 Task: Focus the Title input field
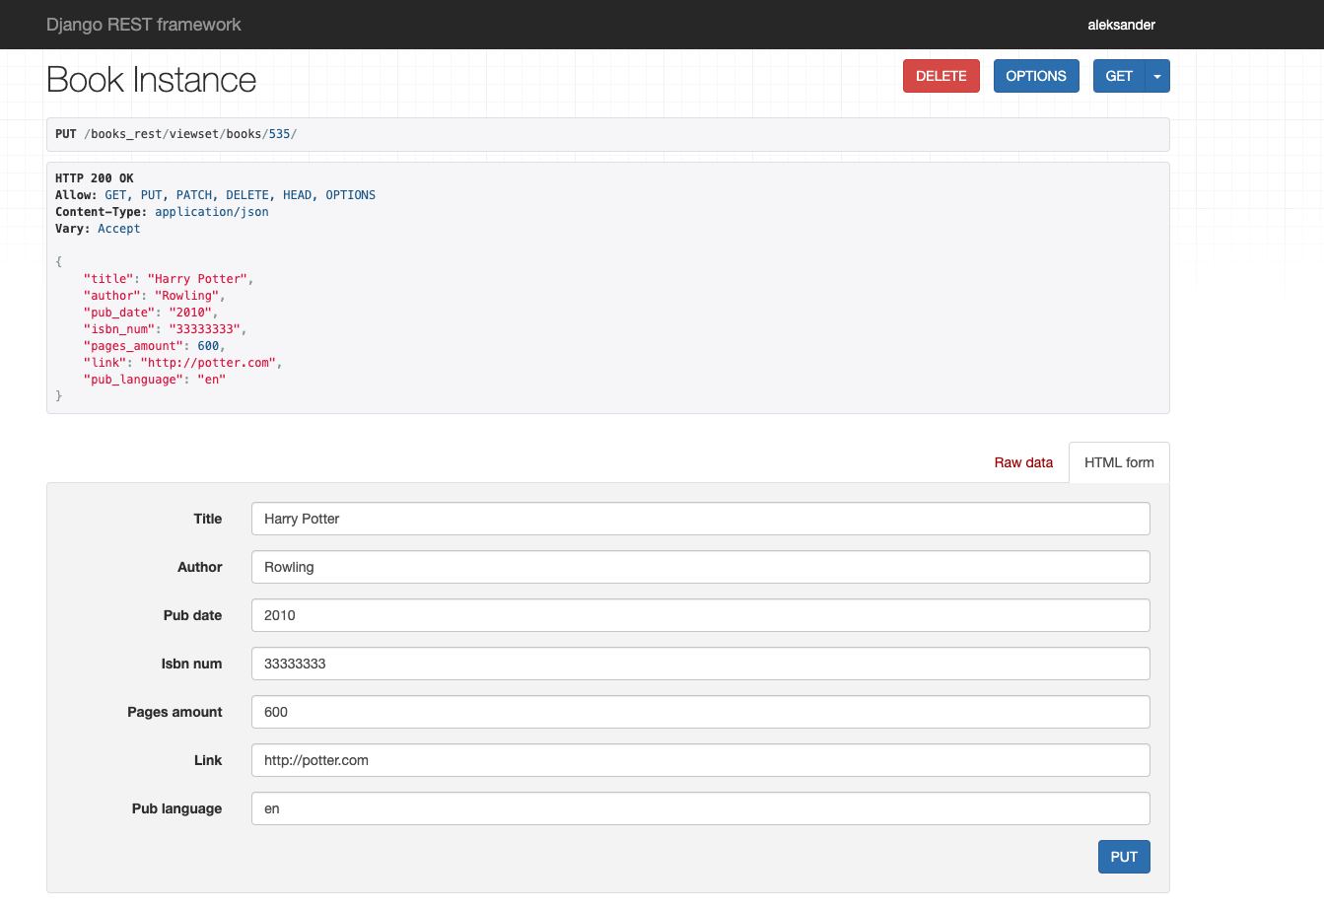tap(700, 519)
